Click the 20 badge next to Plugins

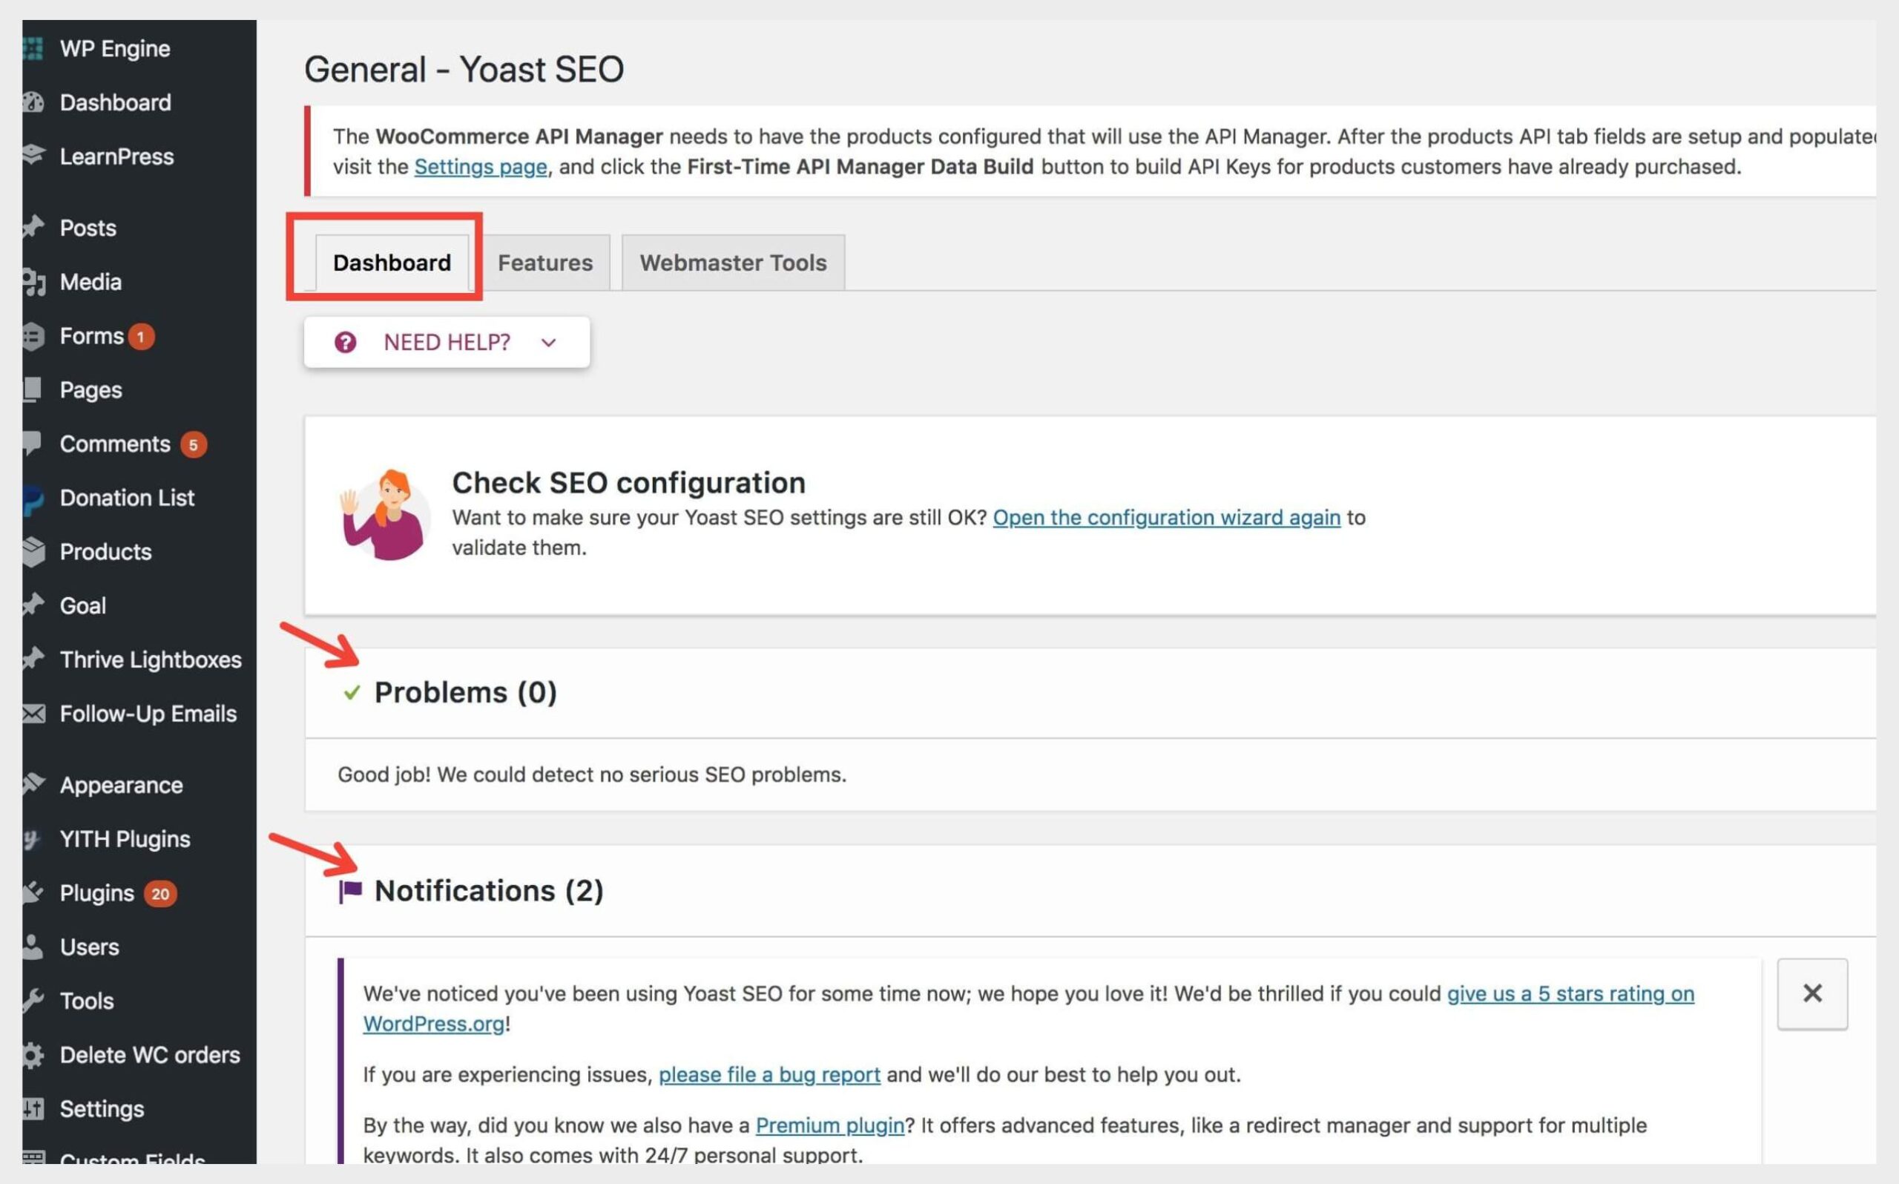[x=160, y=893]
